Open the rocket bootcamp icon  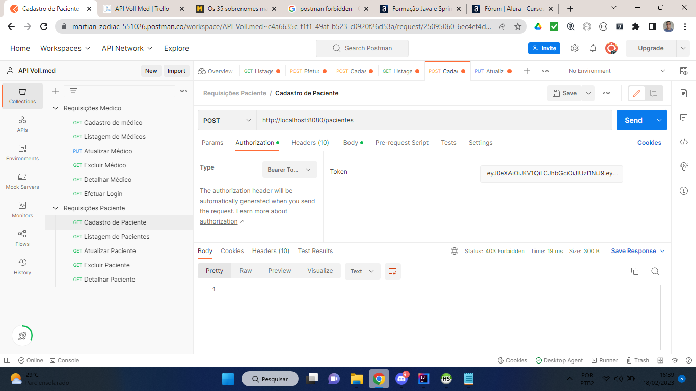tap(22, 336)
